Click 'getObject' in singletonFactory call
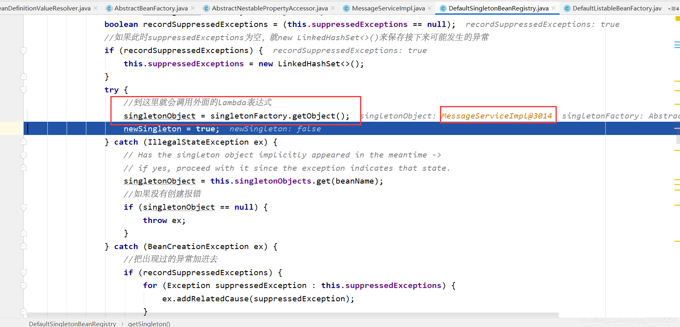680x327 pixels. (x=314, y=116)
